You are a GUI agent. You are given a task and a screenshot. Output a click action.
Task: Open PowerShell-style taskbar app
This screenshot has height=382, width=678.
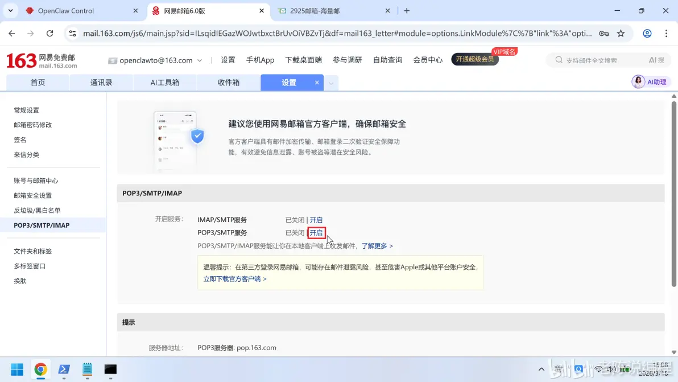coord(64,369)
